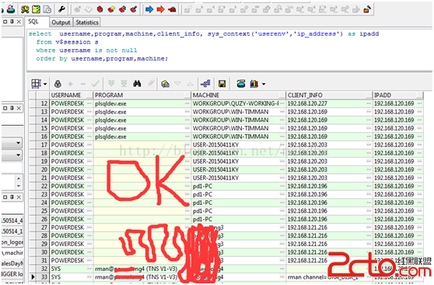Click the red right arrow toolbar icon

pyautogui.click(x=160, y=9)
